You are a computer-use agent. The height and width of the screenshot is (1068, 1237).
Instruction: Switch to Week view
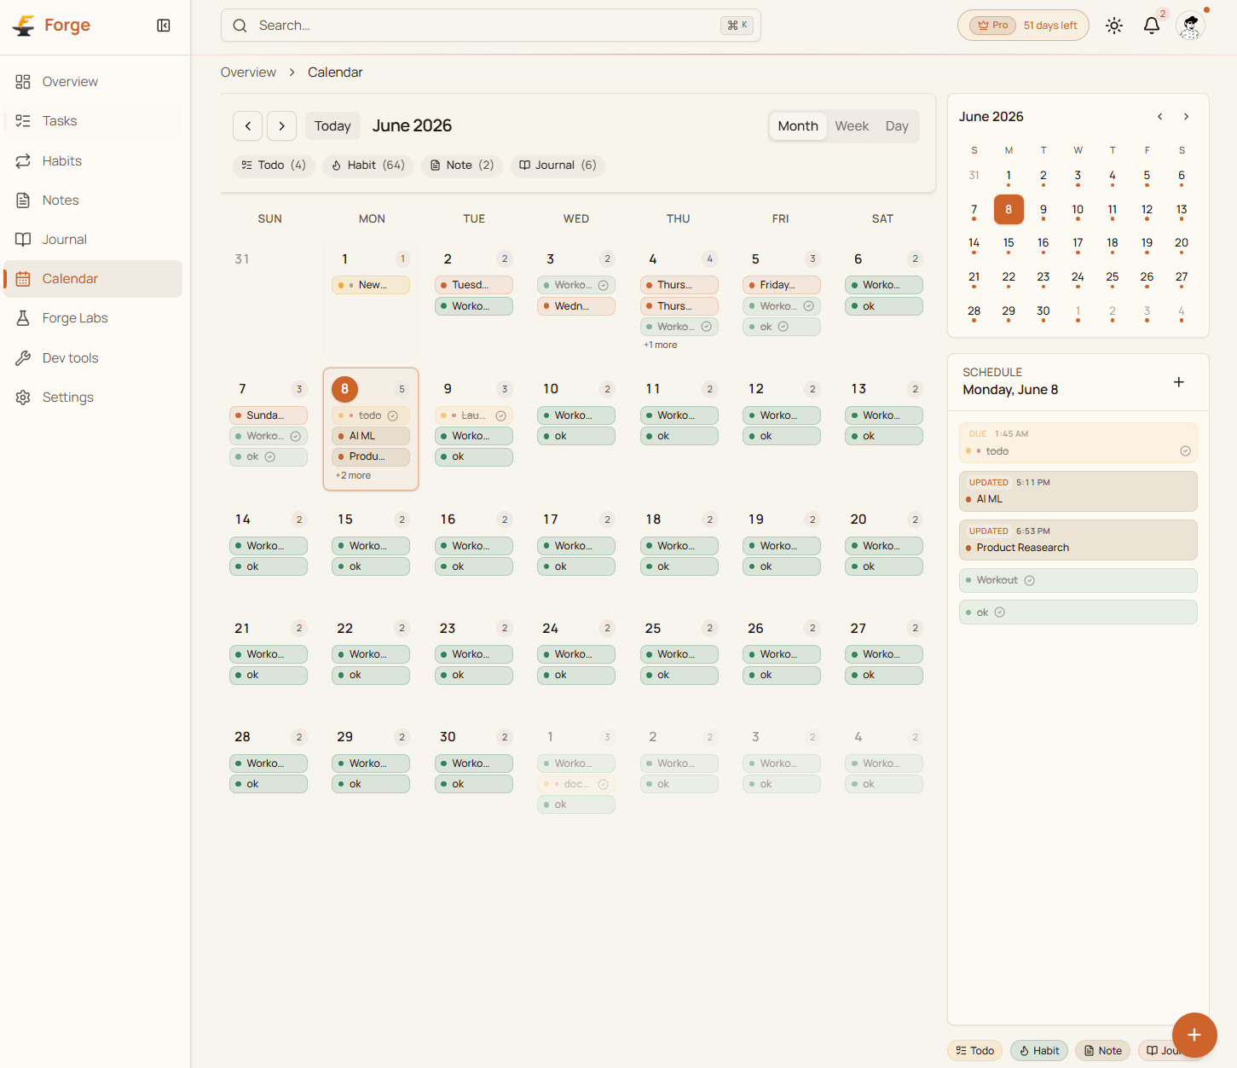click(x=852, y=126)
